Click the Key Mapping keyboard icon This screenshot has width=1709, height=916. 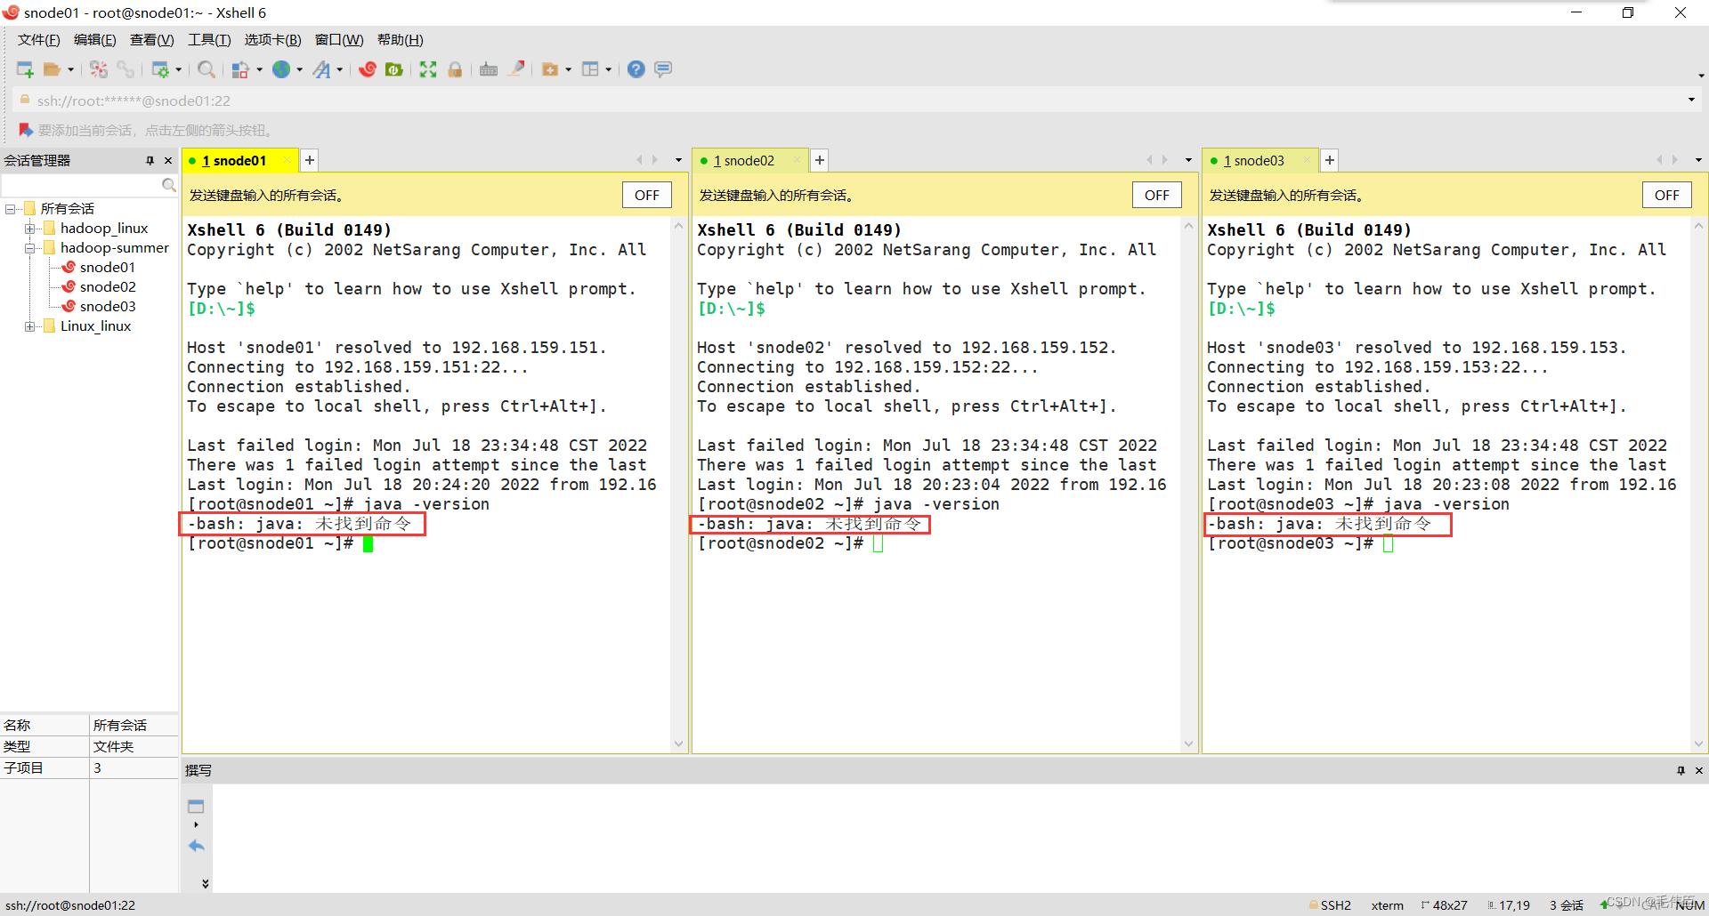pos(489,69)
